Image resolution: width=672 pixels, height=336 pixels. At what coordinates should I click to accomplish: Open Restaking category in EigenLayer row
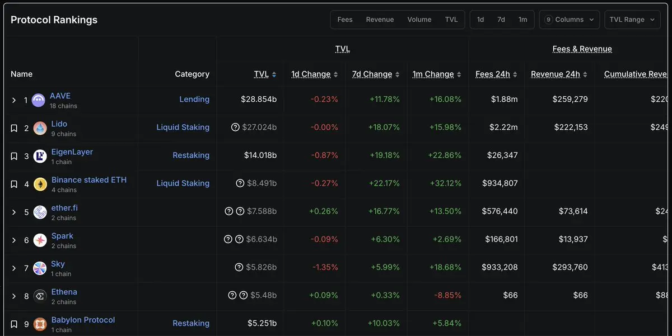tap(191, 155)
